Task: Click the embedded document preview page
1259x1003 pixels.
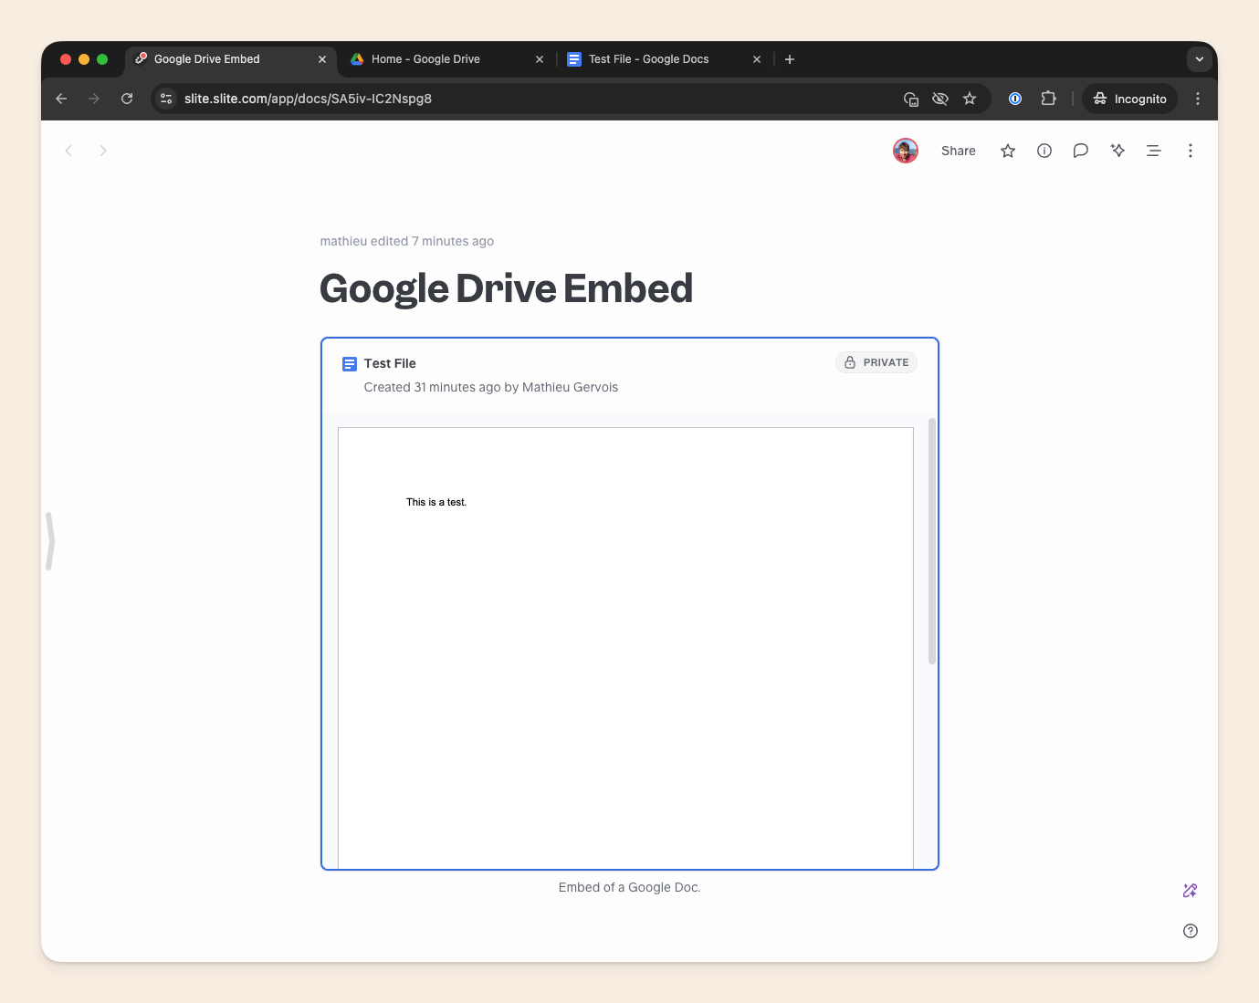Action: [x=625, y=648]
